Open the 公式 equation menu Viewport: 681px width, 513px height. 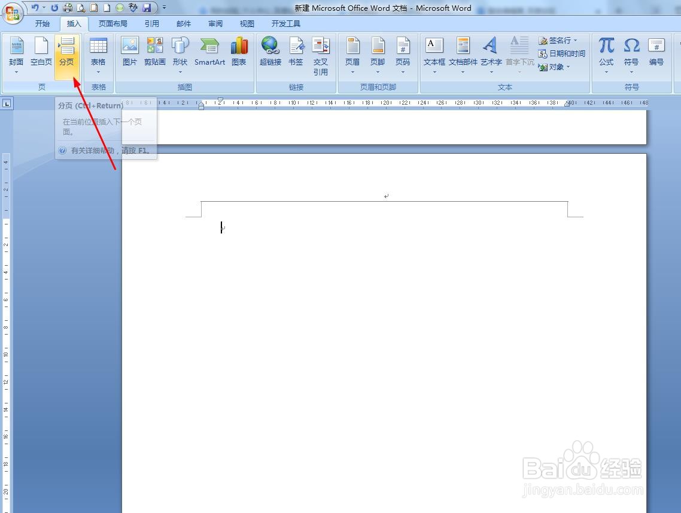tap(606, 56)
